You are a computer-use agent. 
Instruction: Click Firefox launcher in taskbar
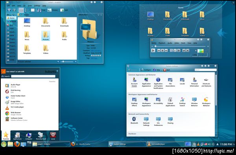pyautogui.click(x=17, y=144)
